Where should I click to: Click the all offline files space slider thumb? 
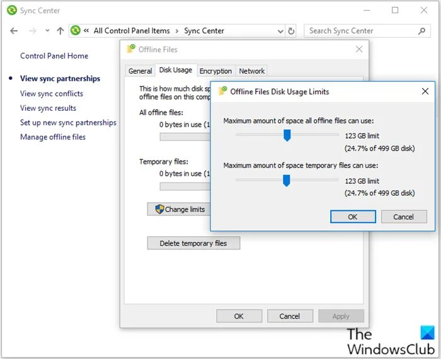click(287, 135)
